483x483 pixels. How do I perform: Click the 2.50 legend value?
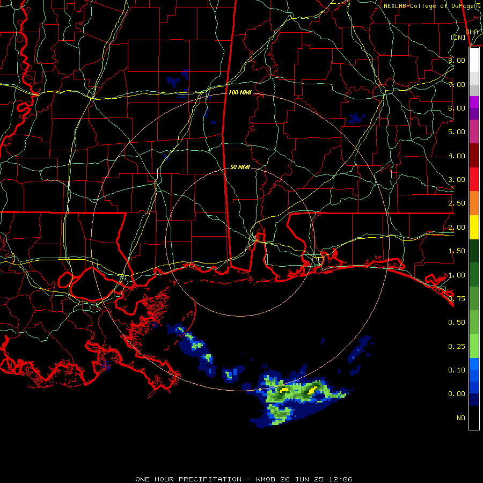[457, 203]
